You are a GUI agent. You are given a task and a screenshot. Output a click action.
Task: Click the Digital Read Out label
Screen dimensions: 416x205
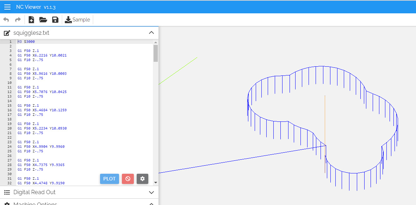35,192
